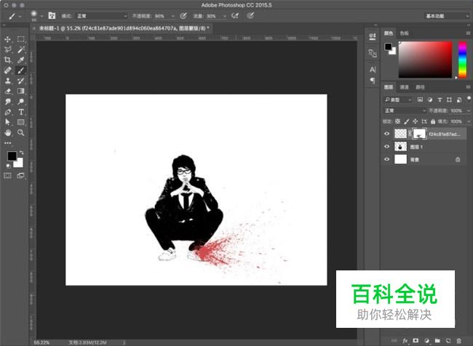473x346 pixels.
Task: Create new fill or adjustment layer
Action: pyautogui.click(x=426, y=341)
